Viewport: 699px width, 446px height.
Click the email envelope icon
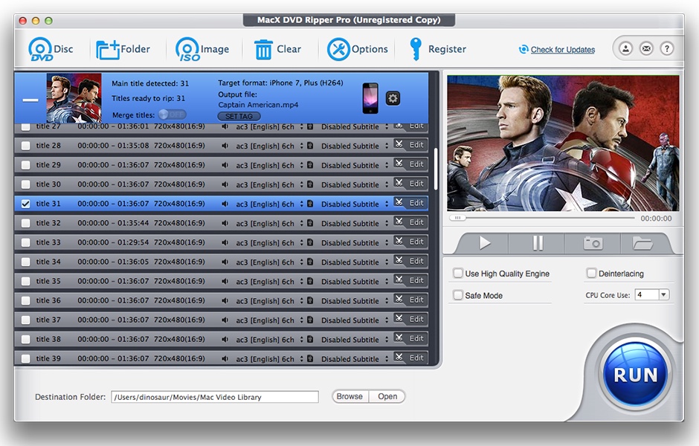tap(646, 48)
